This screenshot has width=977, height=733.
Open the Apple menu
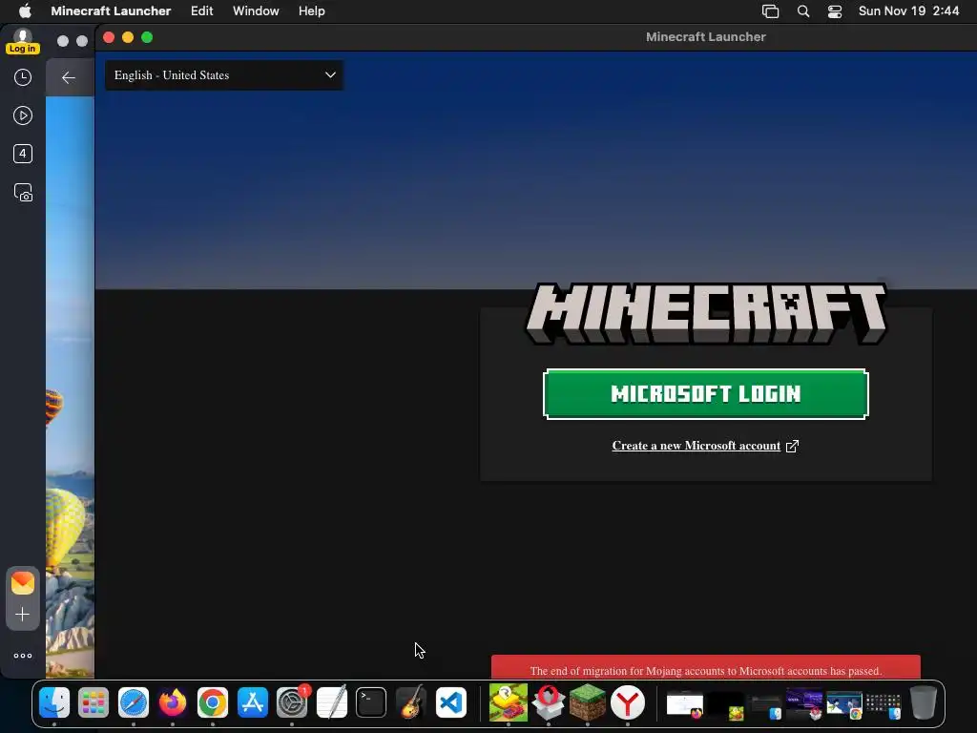[25, 10]
